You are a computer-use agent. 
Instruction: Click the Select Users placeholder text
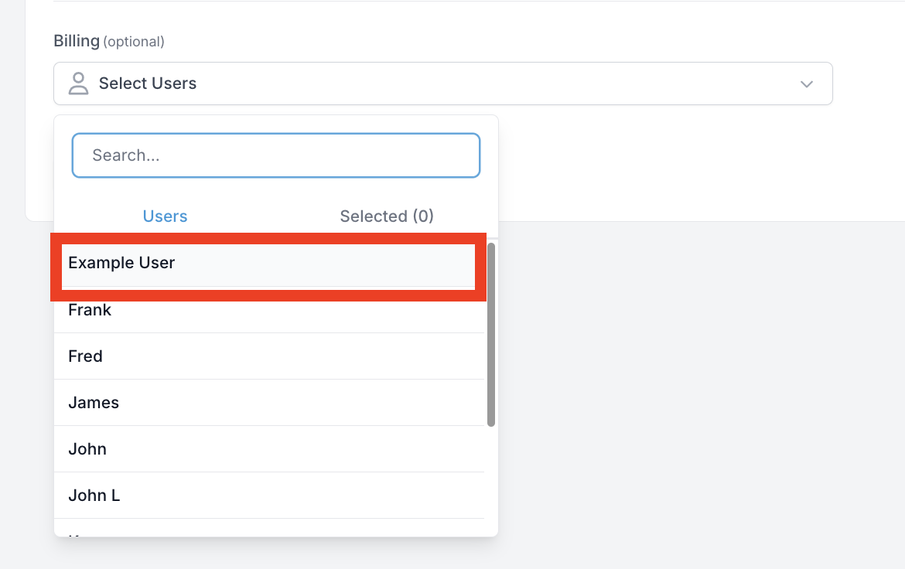pyautogui.click(x=148, y=83)
